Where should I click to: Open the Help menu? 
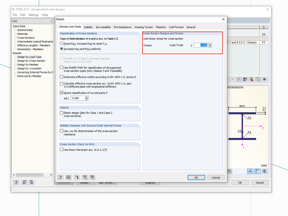click(x=45, y=15)
